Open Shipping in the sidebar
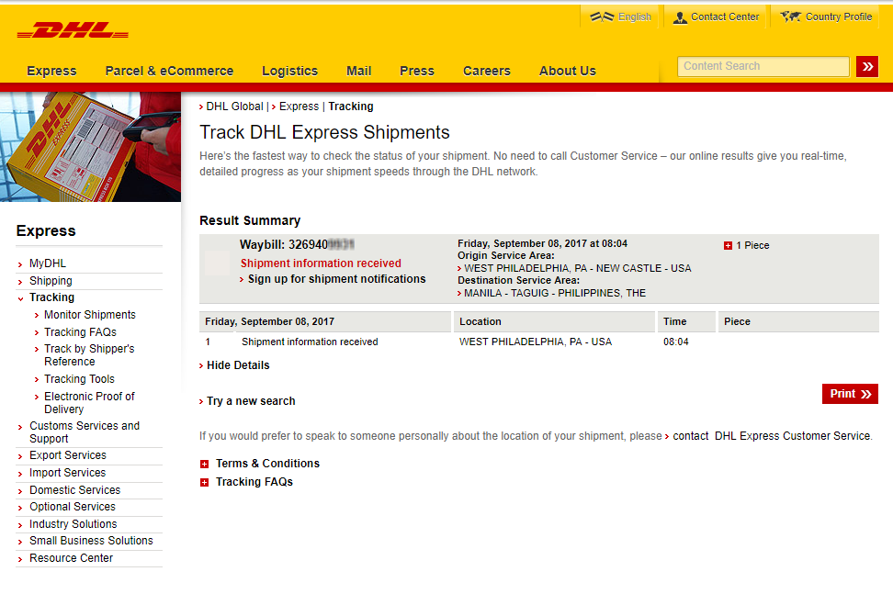This screenshot has width=893, height=594. click(51, 281)
